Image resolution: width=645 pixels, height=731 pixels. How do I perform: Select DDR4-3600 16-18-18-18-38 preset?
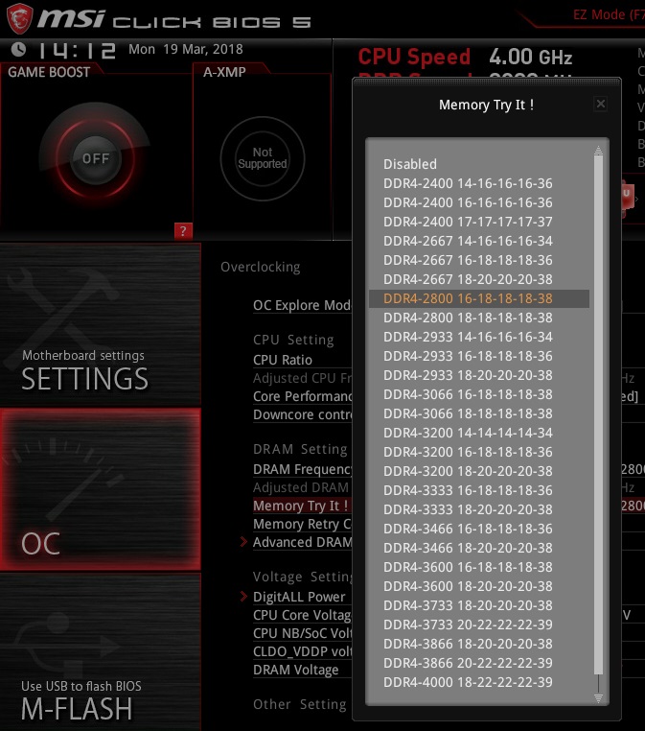pyautogui.click(x=468, y=567)
